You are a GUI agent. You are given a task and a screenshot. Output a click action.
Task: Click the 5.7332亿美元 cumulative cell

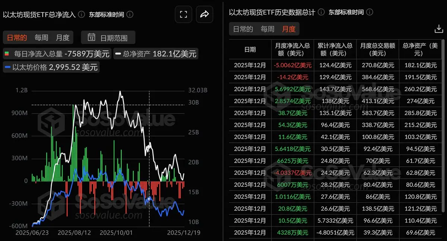coord(335,221)
